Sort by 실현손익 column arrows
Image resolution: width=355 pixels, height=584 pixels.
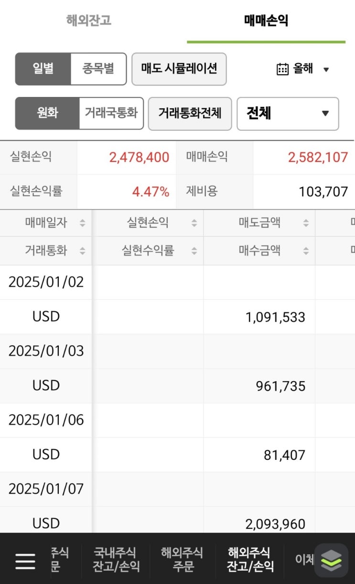194,223
